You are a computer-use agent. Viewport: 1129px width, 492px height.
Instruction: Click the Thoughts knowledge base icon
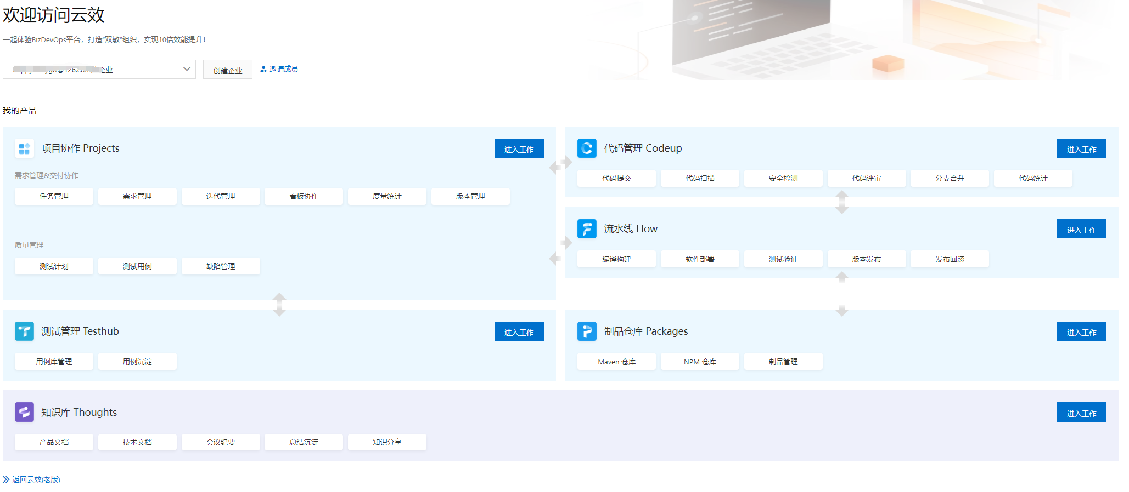click(24, 412)
